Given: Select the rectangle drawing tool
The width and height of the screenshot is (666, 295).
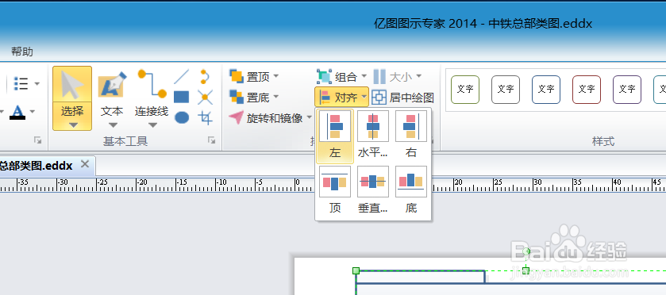Looking at the screenshot, I should coord(181,97).
